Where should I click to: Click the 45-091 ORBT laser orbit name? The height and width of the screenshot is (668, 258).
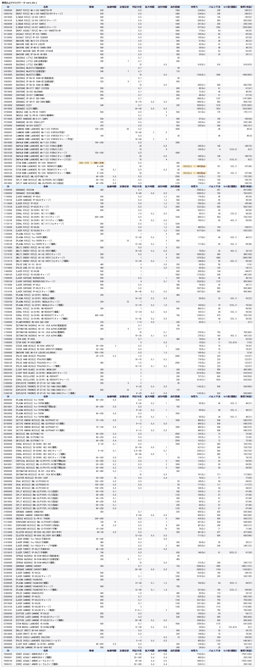(29, 634)
